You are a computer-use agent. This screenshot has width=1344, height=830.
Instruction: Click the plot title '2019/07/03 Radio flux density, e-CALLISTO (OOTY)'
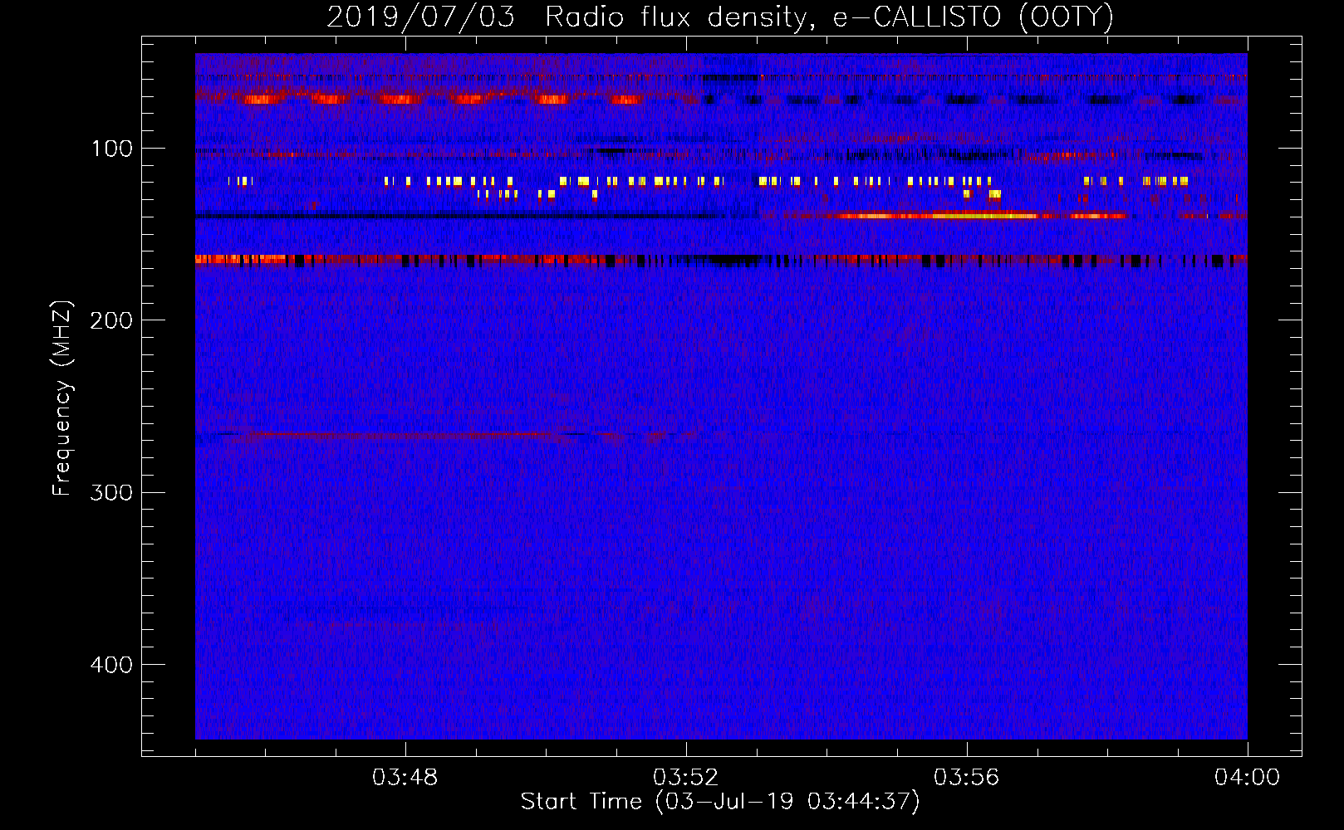[x=720, y=17]
